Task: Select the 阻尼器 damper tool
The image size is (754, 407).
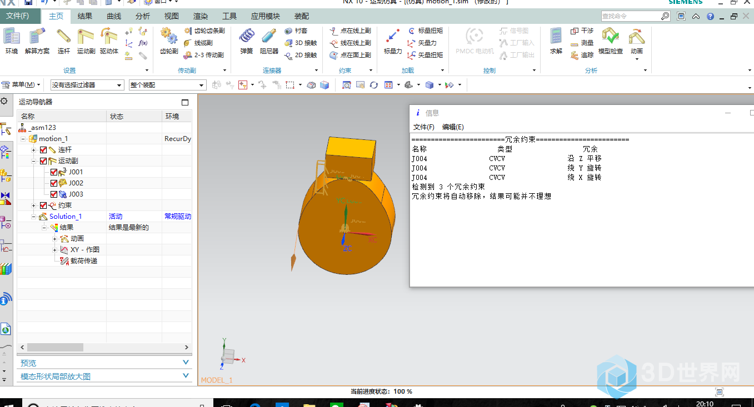Action: (x=269, y=41)
